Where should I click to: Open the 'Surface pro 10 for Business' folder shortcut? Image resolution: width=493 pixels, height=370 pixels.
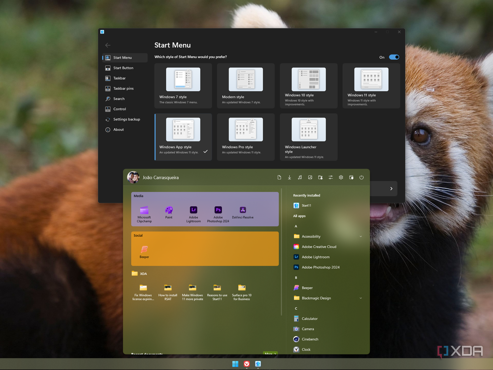pyautogui.click(x=242, y=292)
